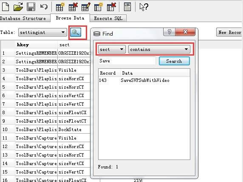Image resolution: width=243 pixels, height=182 pixels.
Task: Save database changes floppy icon
Action: point(31,7)
